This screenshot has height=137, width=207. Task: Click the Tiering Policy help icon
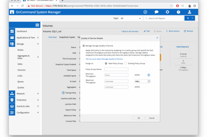[63, 93]
